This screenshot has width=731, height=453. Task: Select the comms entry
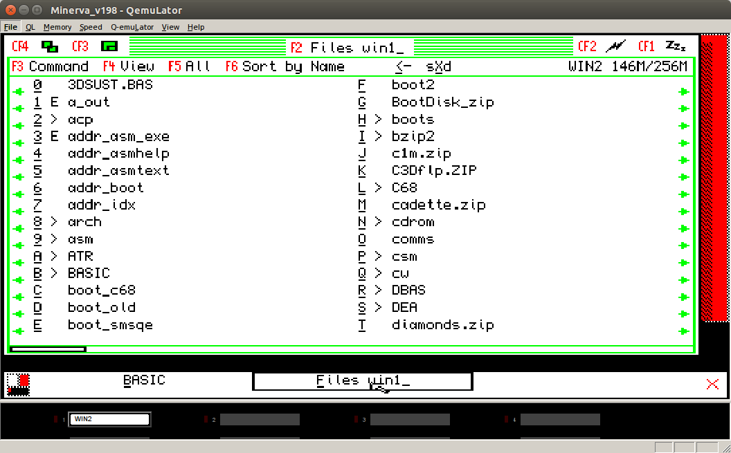tap(413, 239)
